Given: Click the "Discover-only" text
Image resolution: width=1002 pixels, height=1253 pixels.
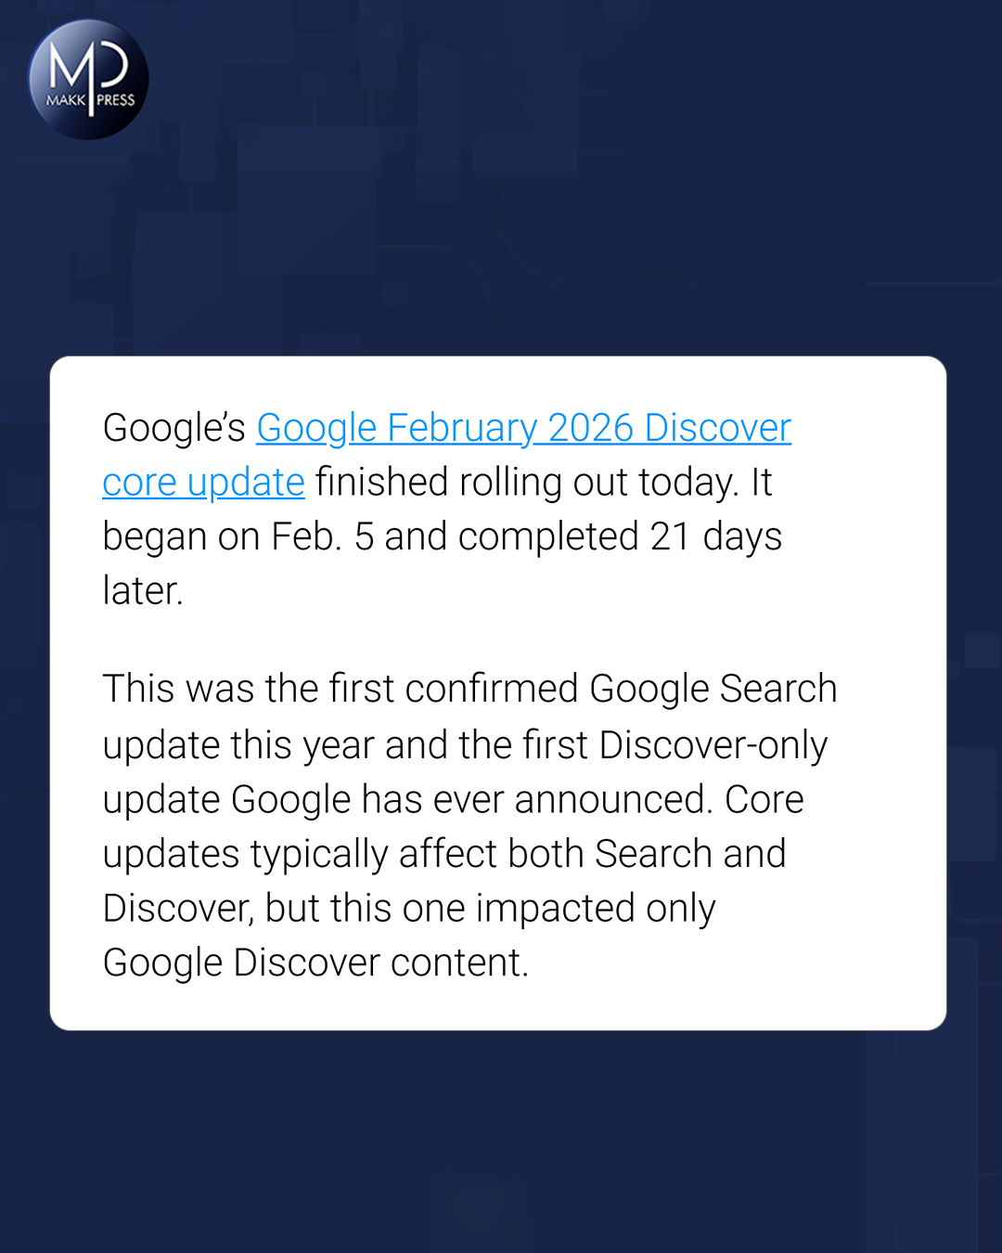Looking at the screenshot, I should click(713, 745).
